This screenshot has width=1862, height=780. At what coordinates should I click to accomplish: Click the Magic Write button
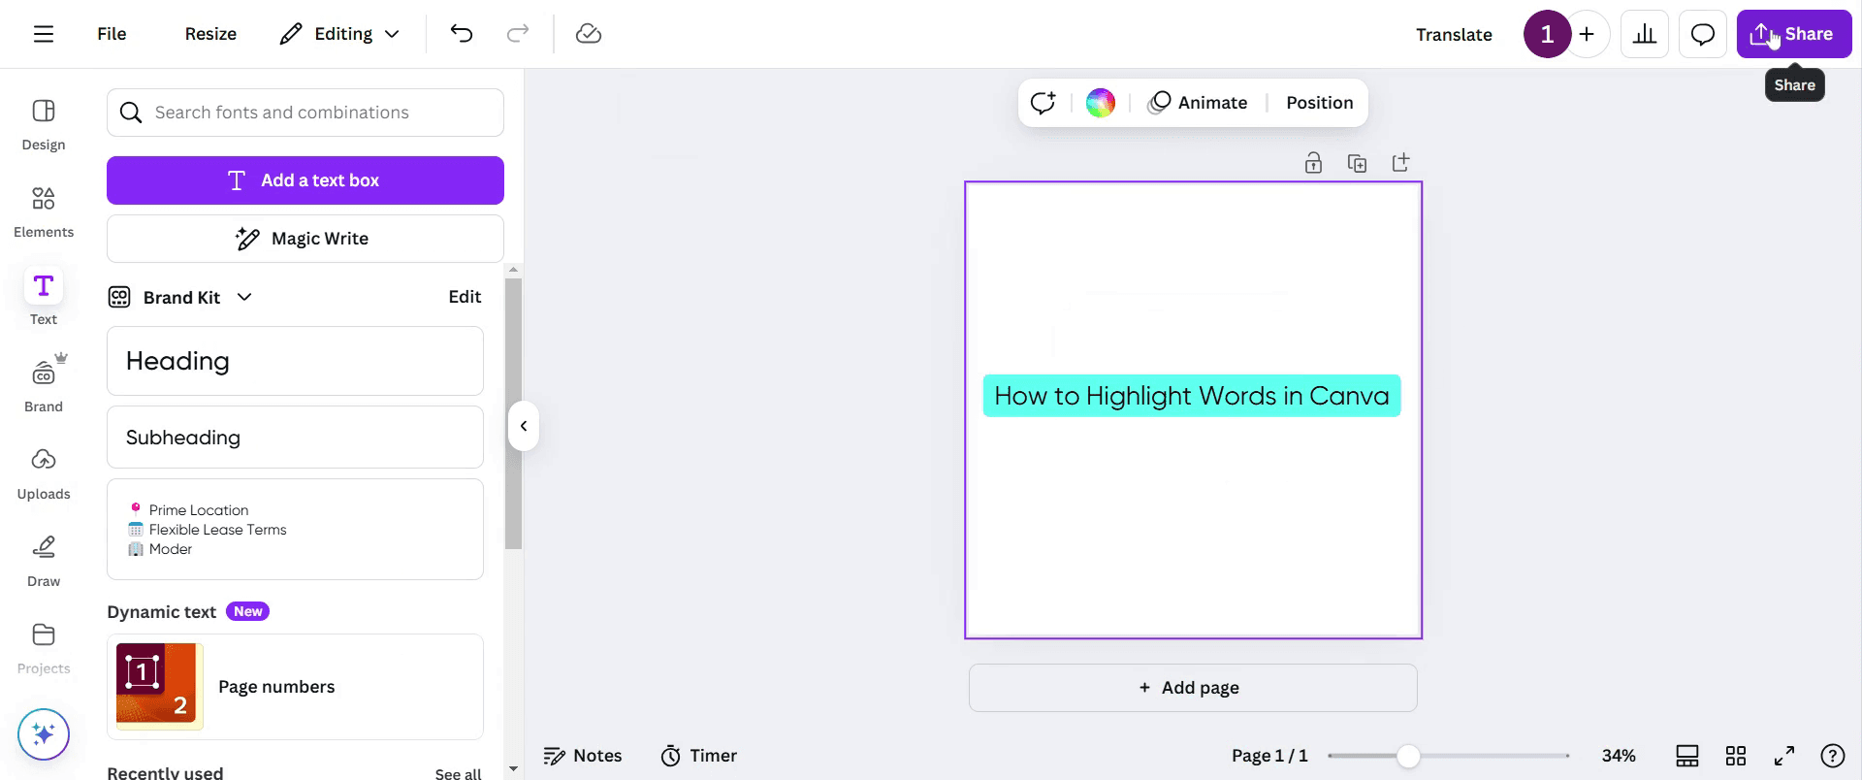pos(305,239)
